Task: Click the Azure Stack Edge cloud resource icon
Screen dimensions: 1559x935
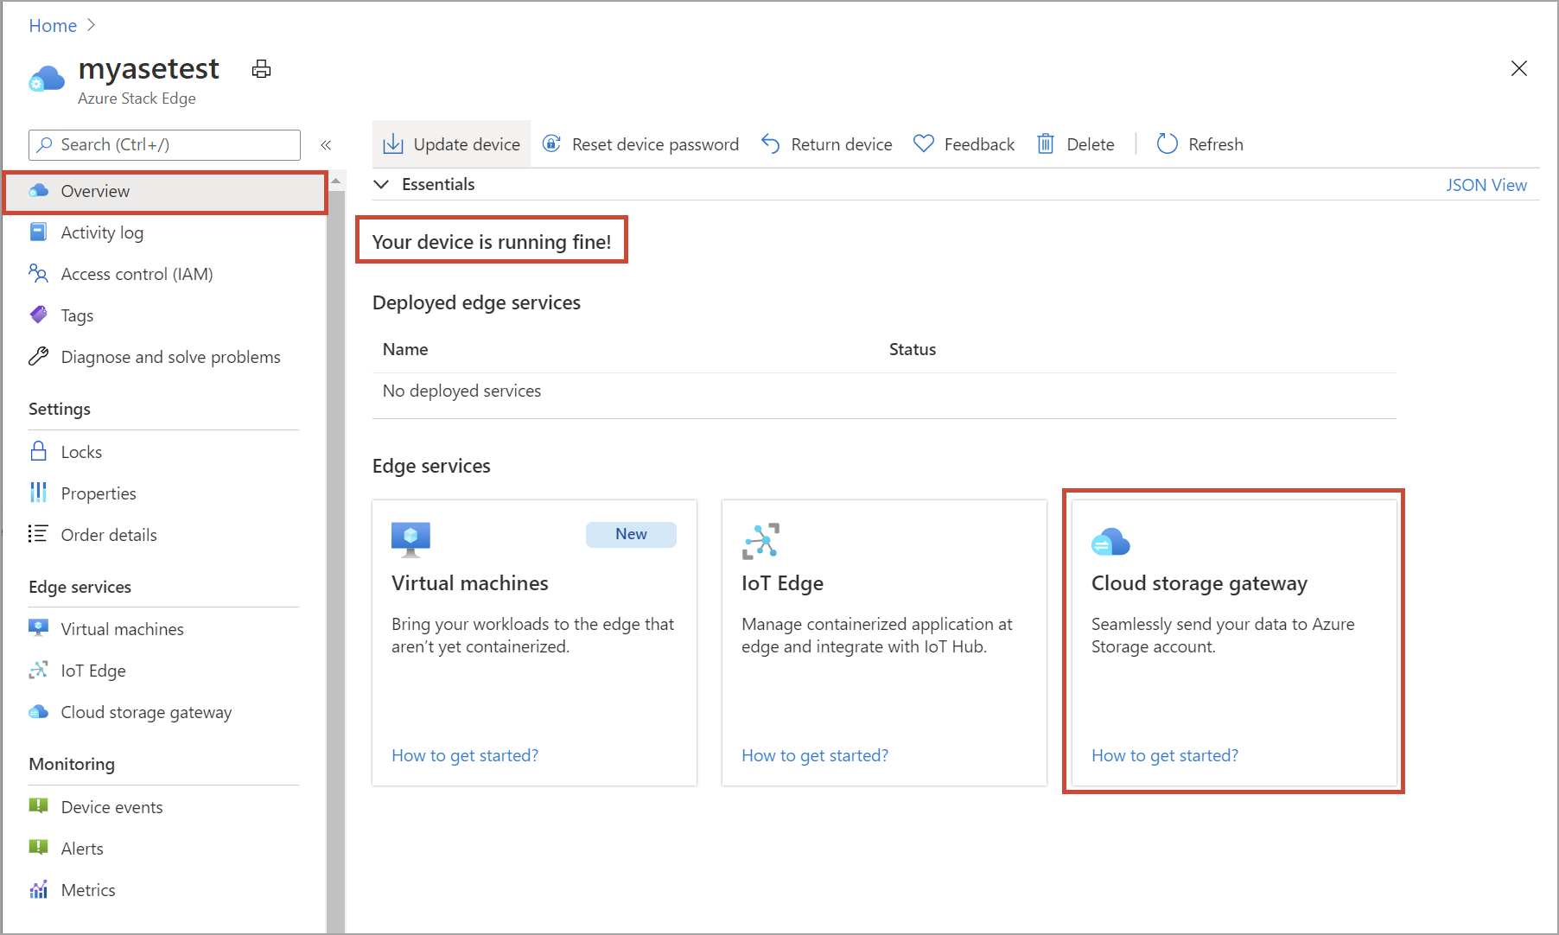Action: coord(47,79)
